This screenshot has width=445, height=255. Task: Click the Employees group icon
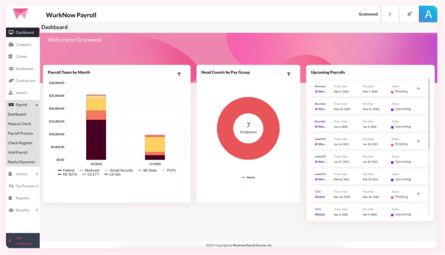(x=11, y=68)
